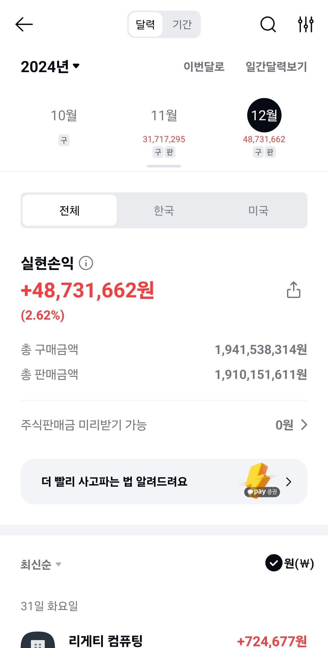The width and height of the screenshot is (328, 648).
Task: Tap the 이번달로 link
Action: (204, 67)
